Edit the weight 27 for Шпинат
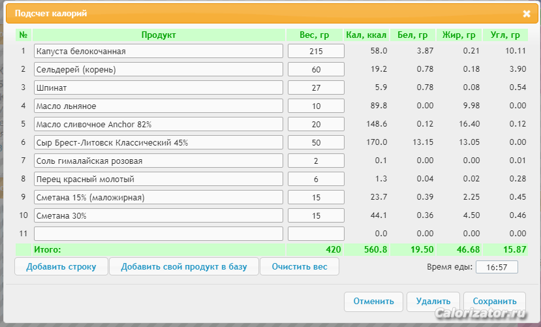The height and width of the screenshot is (327, 541). pyautogui.click(x=316, y=87)
